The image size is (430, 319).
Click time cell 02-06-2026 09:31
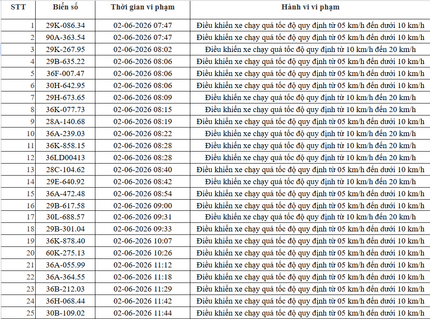143,217
